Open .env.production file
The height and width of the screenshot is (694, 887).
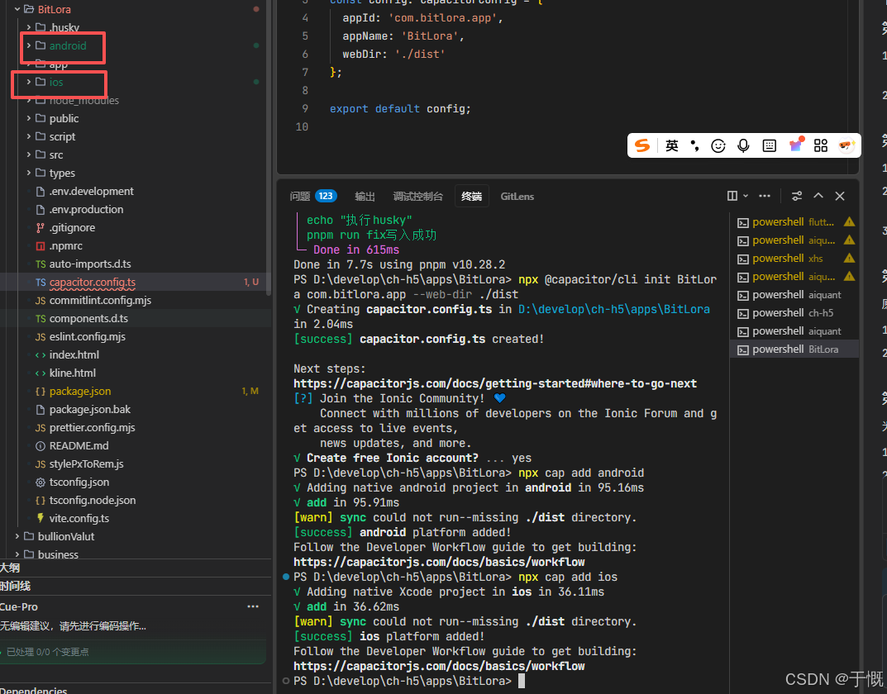pos(86,209)
